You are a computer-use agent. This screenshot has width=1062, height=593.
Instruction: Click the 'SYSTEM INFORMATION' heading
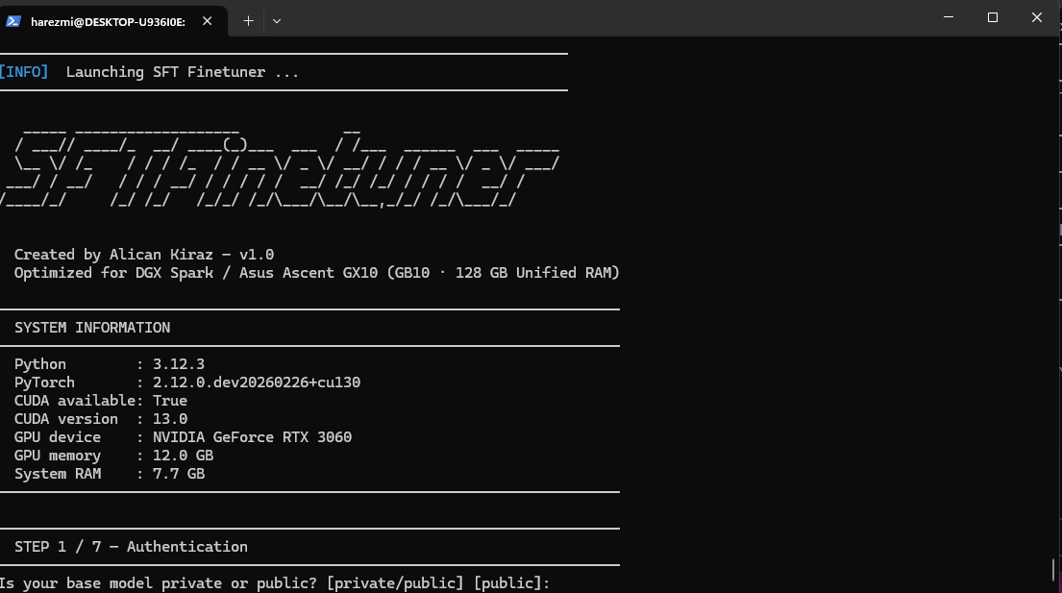coord(92,328)
